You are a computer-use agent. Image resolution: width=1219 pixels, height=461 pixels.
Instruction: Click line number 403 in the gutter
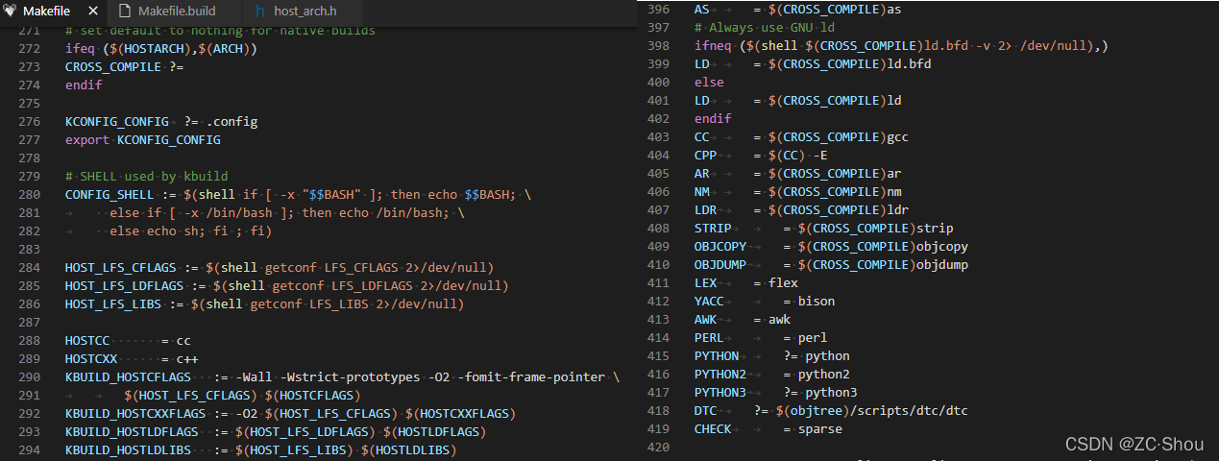(658, 136)
